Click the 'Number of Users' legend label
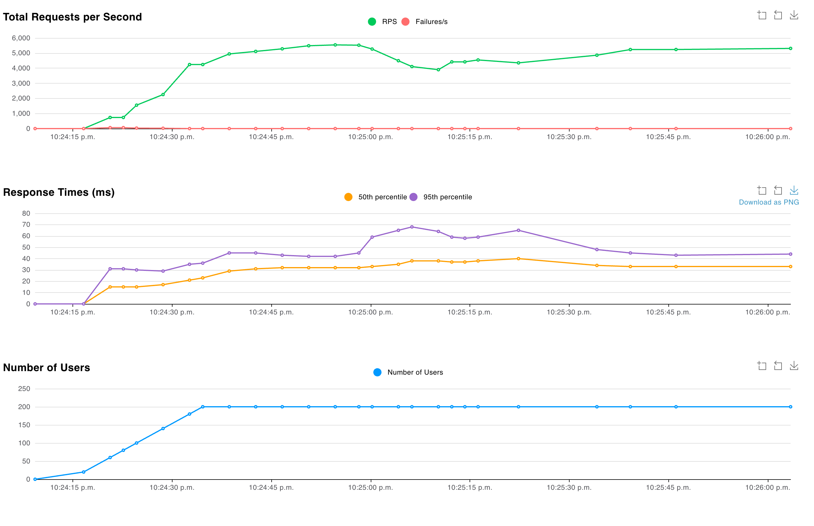The image size is (814, 526). click(x=415, y=372)
